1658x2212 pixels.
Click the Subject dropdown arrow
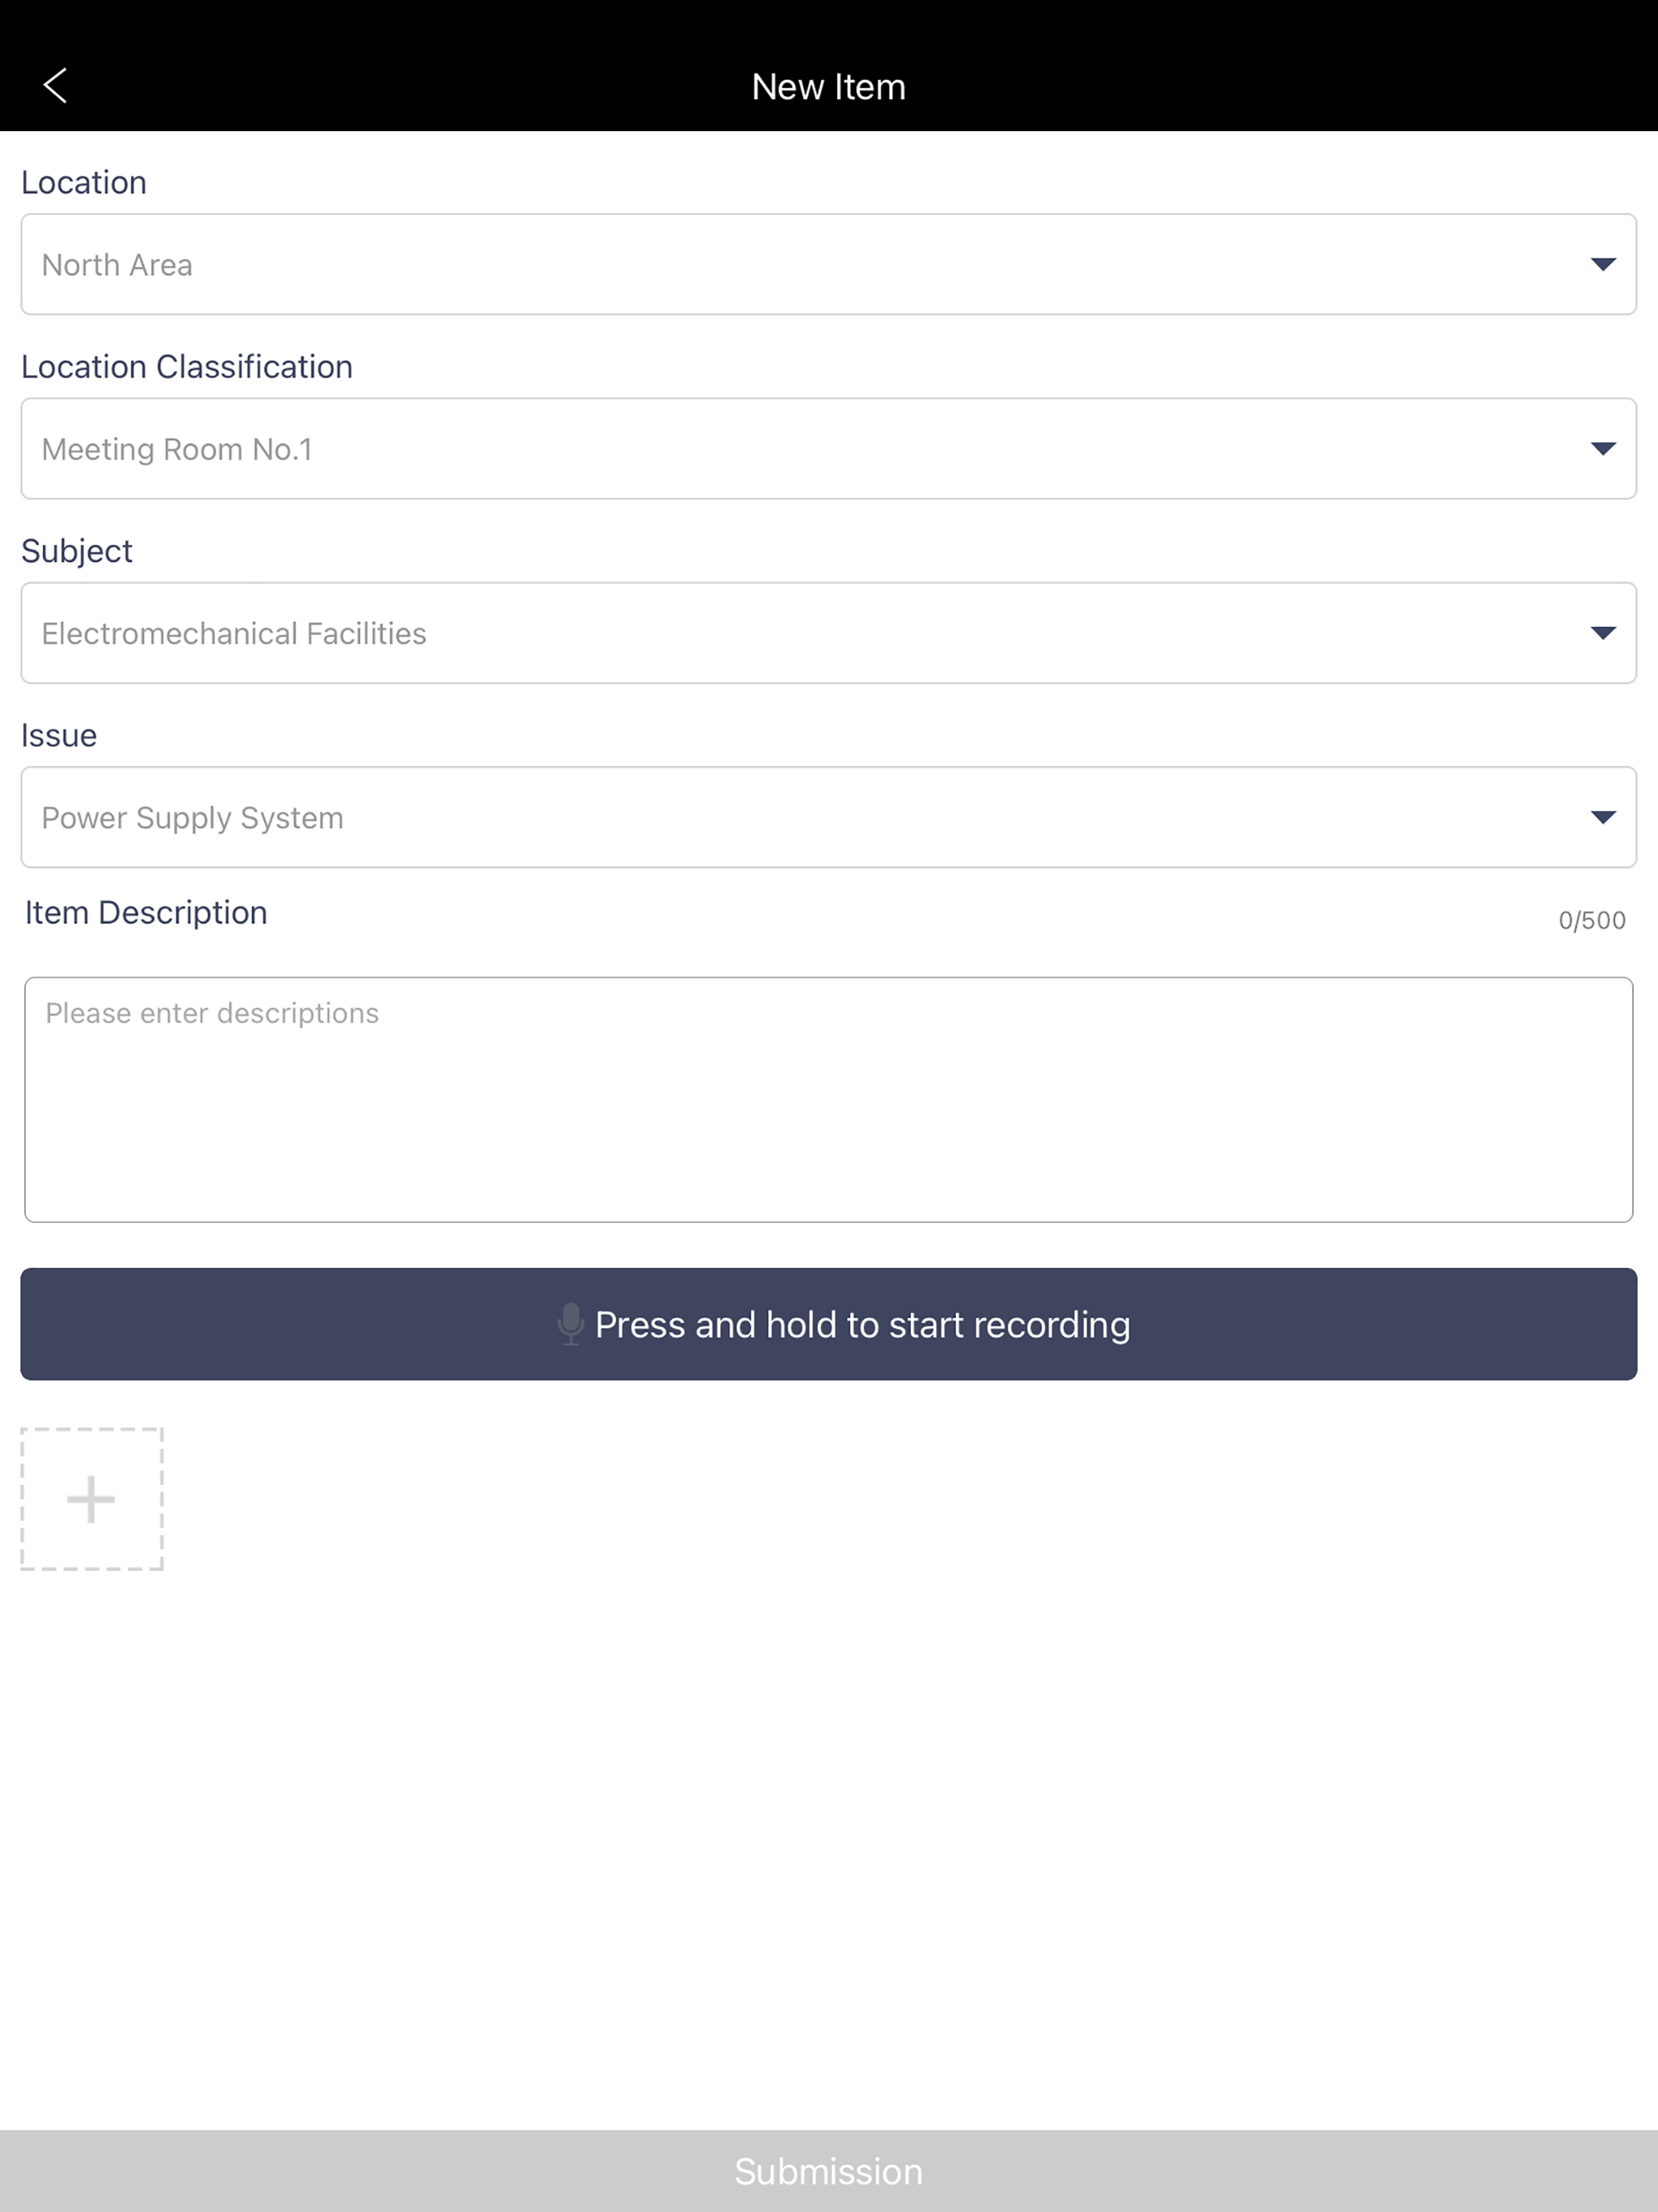1603,633
